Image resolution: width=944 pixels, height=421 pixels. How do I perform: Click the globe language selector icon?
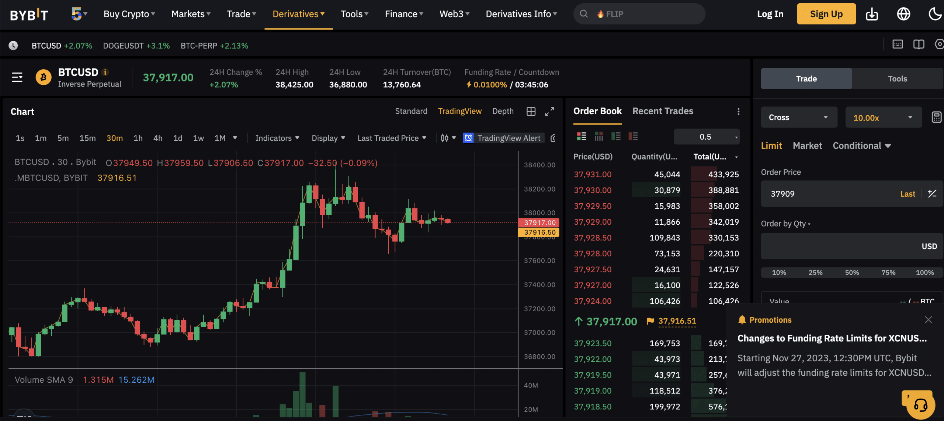click(904, 13)
